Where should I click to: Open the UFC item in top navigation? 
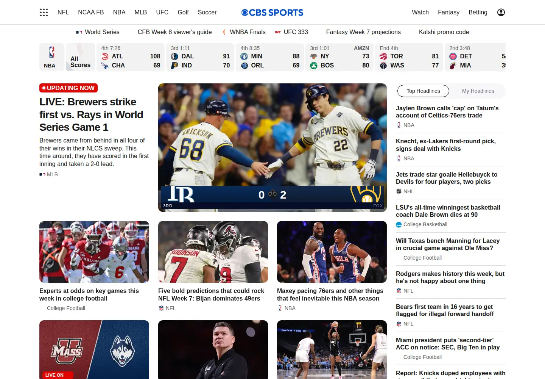[x=162, y=12]
